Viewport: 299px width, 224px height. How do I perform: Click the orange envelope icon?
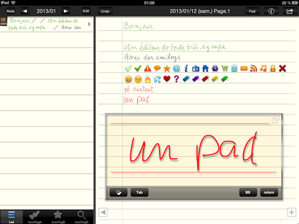244,69
